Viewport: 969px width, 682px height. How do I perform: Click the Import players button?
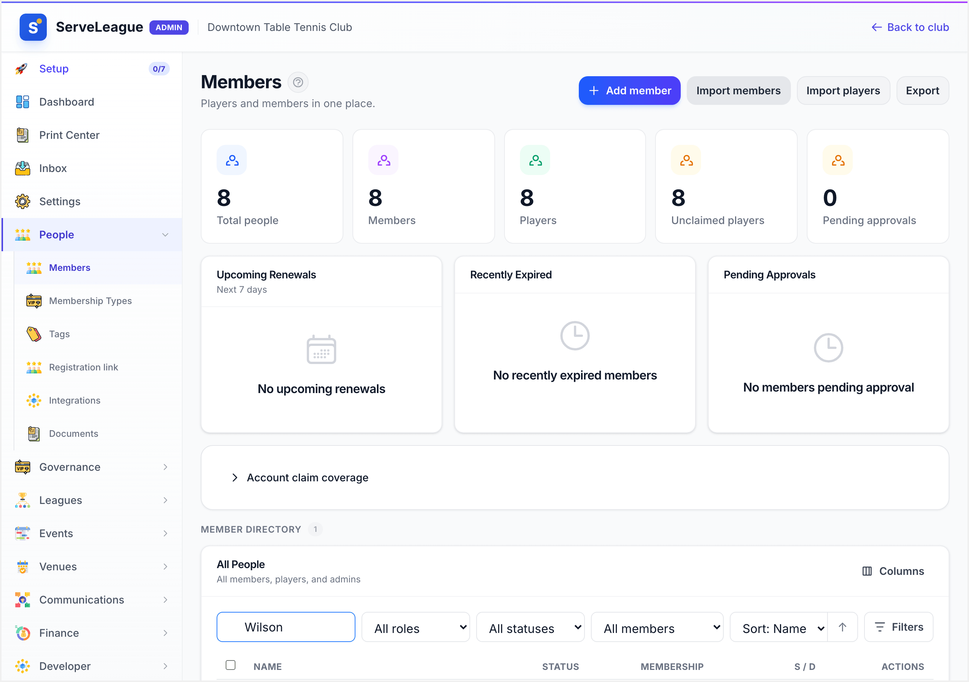click(843, 91)
